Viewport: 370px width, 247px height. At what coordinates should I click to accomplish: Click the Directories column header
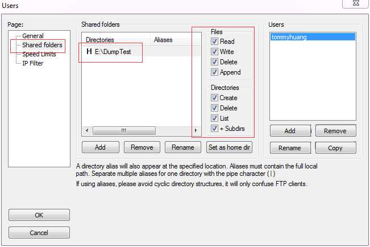tap(116, 40)
